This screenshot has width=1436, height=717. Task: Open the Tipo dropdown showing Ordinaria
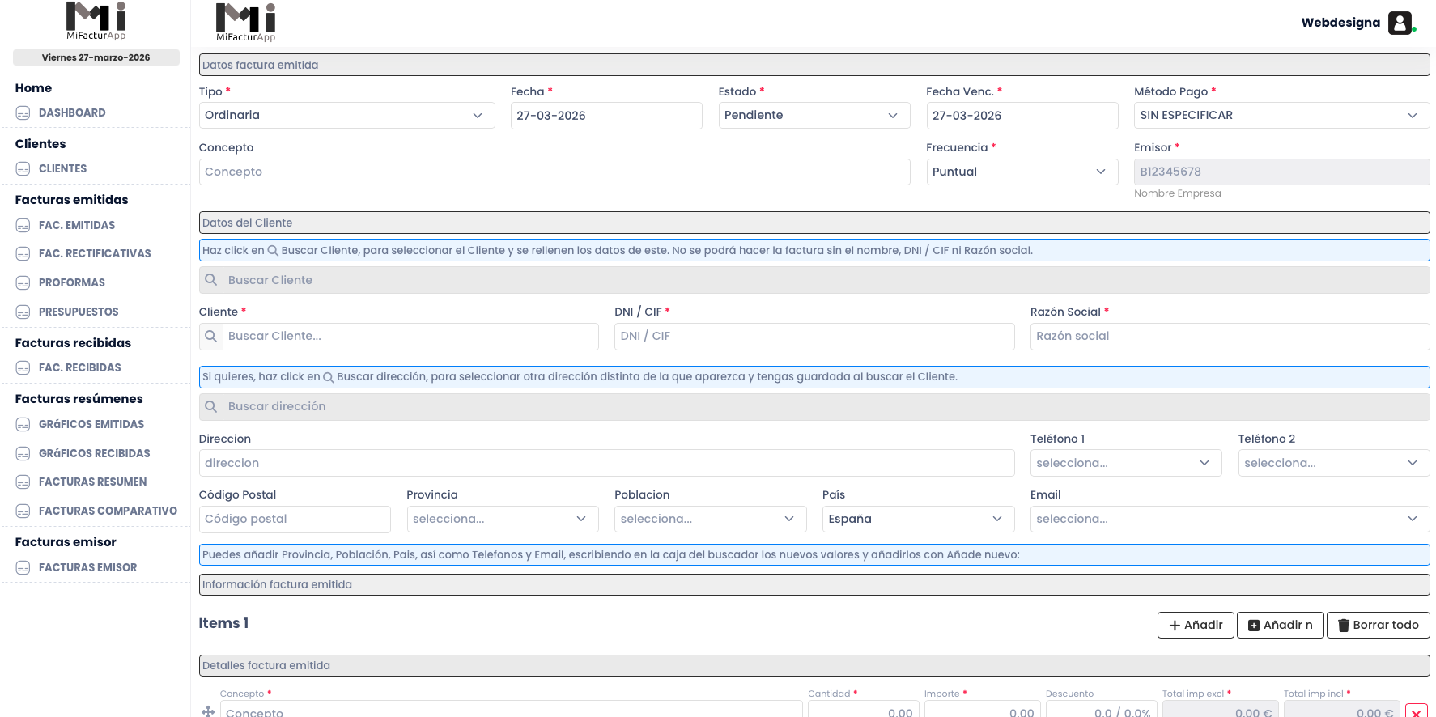pyautogui.click(x=346, y=116)
